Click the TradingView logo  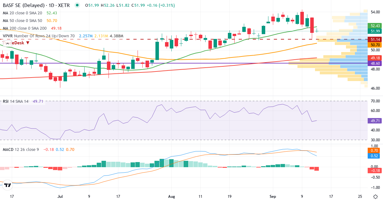8,185
